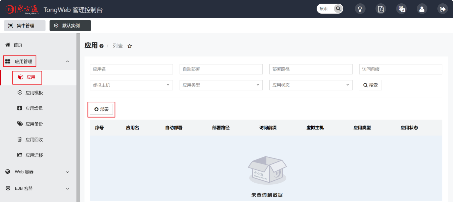The width and height of the screenshot is (453, 202).
Task: Click the language translate icon
Action: tap(401, 9)
